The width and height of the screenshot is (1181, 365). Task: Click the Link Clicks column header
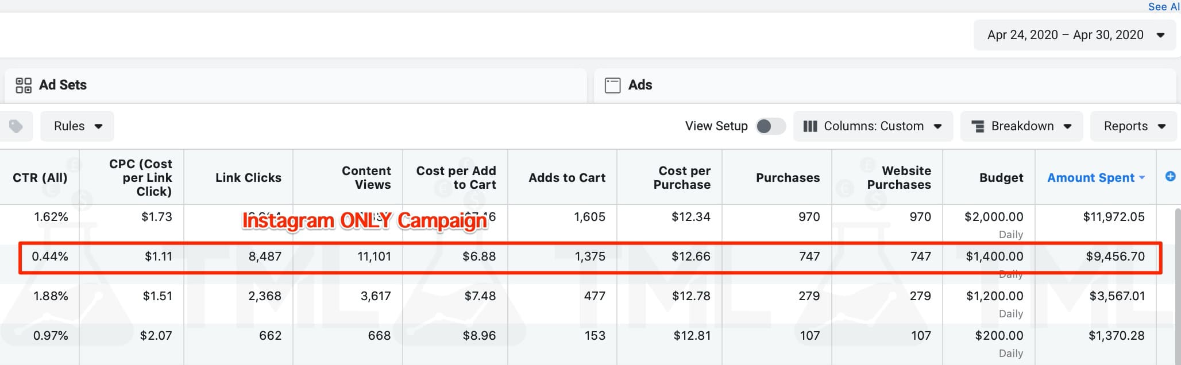tap(248, 178)
